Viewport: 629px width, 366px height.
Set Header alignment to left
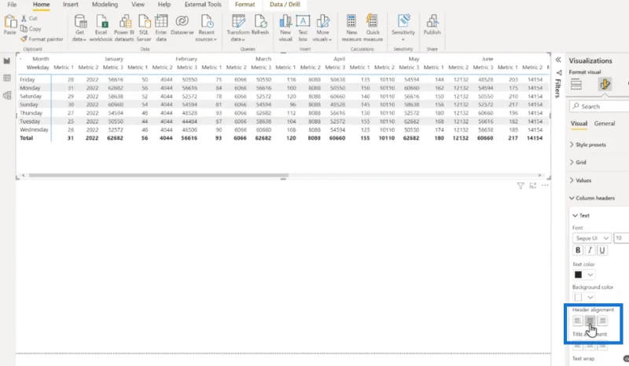577,320
